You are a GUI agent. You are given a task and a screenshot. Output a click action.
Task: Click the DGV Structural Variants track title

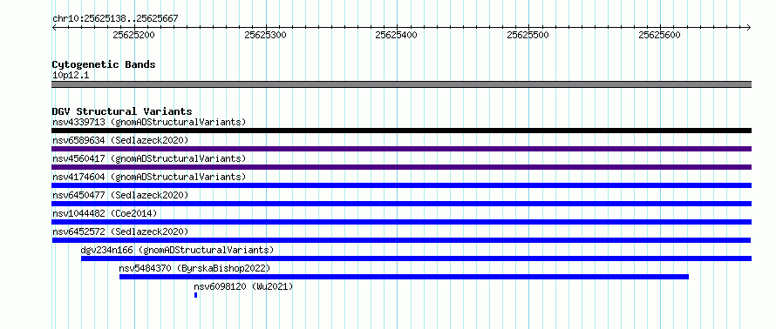122,111
